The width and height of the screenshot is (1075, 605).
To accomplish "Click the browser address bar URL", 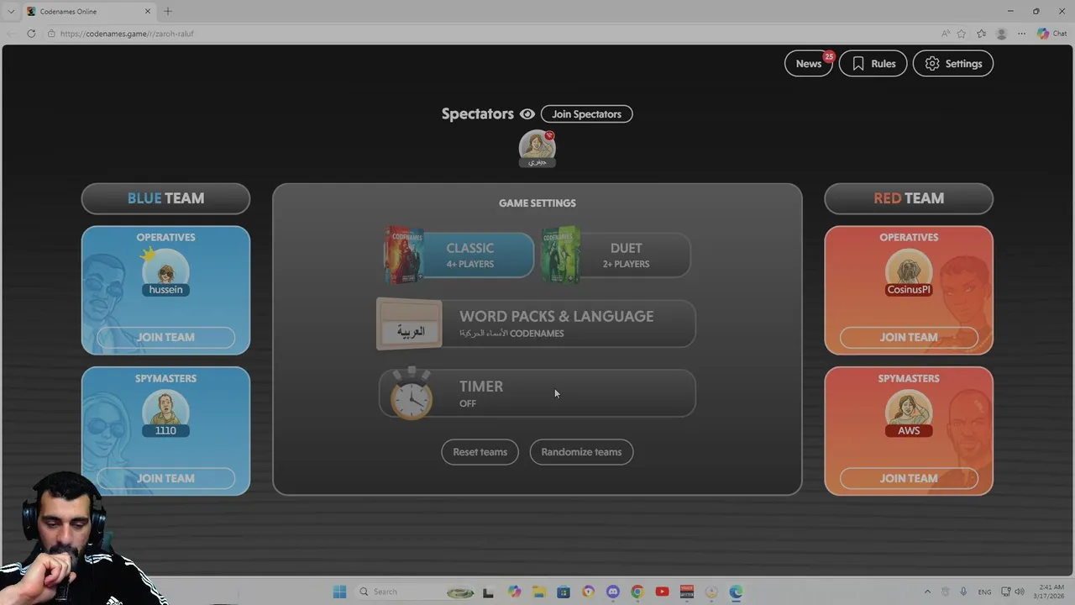I will coord(127,34).
